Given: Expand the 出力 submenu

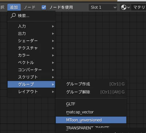Looking at the screenshot, I should click(x=31, y=33).
